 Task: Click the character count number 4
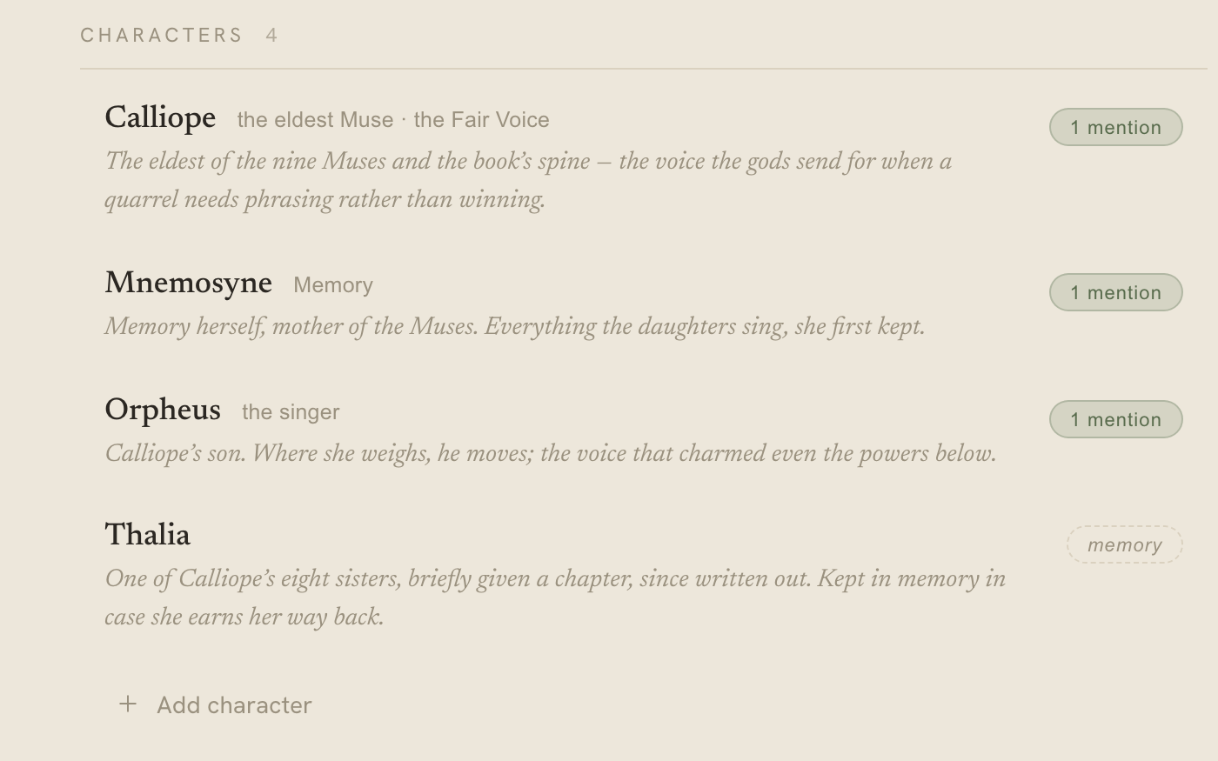click(x=272, y=36)
